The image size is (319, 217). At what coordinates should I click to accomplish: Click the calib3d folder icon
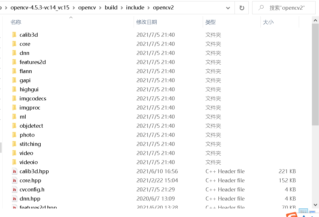[x=14, y=35]
